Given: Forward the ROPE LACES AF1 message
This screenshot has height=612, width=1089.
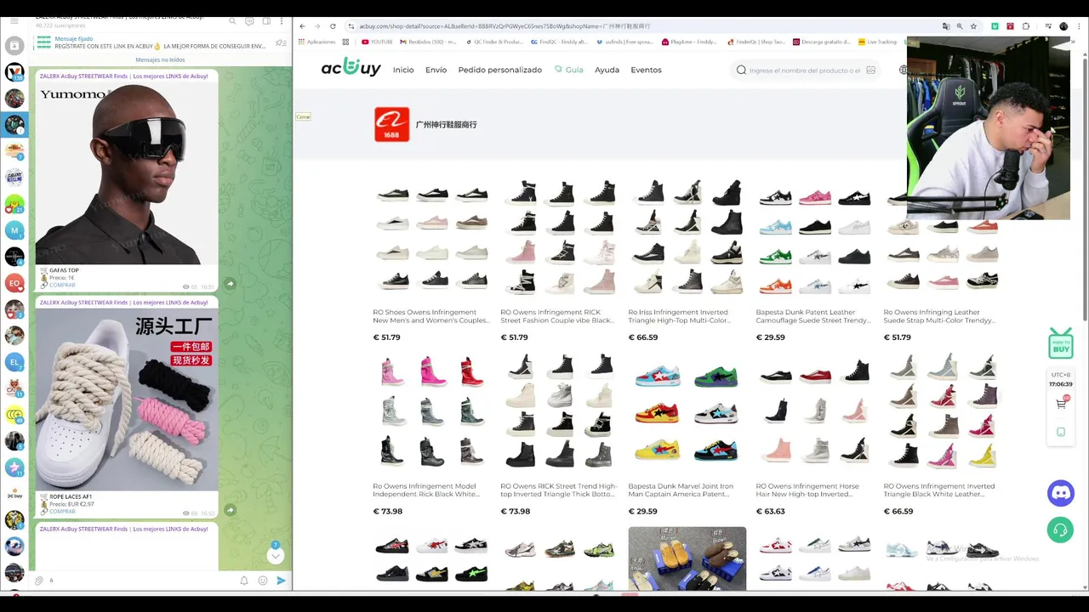Looking at the screenshot, I should pos(230,510).
